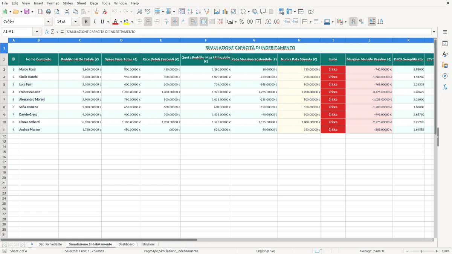
Task: Toggle Italic formatting
Action: [95, 22]
